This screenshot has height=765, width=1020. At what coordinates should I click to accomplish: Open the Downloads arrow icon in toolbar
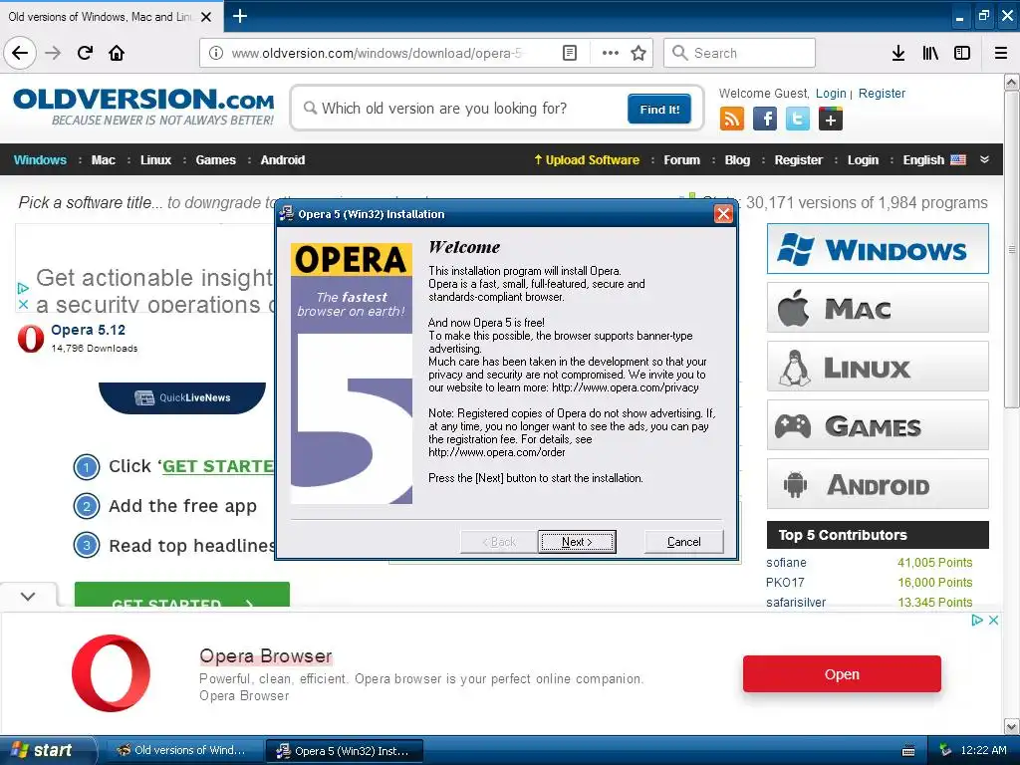(898, 53)
